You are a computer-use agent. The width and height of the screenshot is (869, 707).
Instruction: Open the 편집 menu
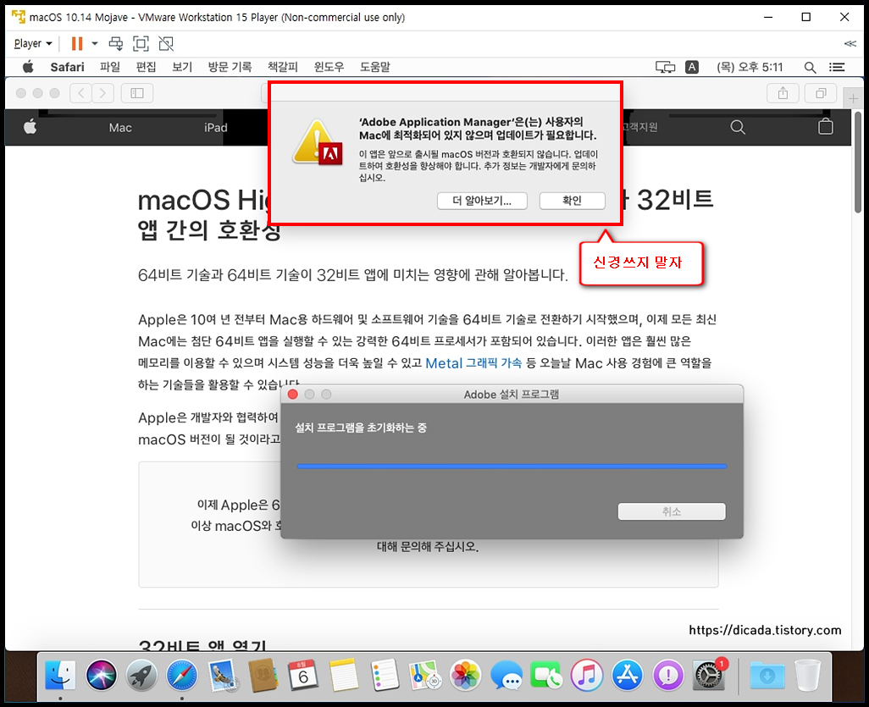(146, 67)
